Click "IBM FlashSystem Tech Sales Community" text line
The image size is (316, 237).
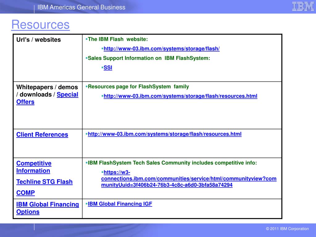(x=172, y=163)
